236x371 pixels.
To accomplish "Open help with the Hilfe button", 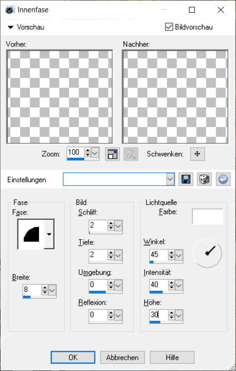I will pos(172,357).
